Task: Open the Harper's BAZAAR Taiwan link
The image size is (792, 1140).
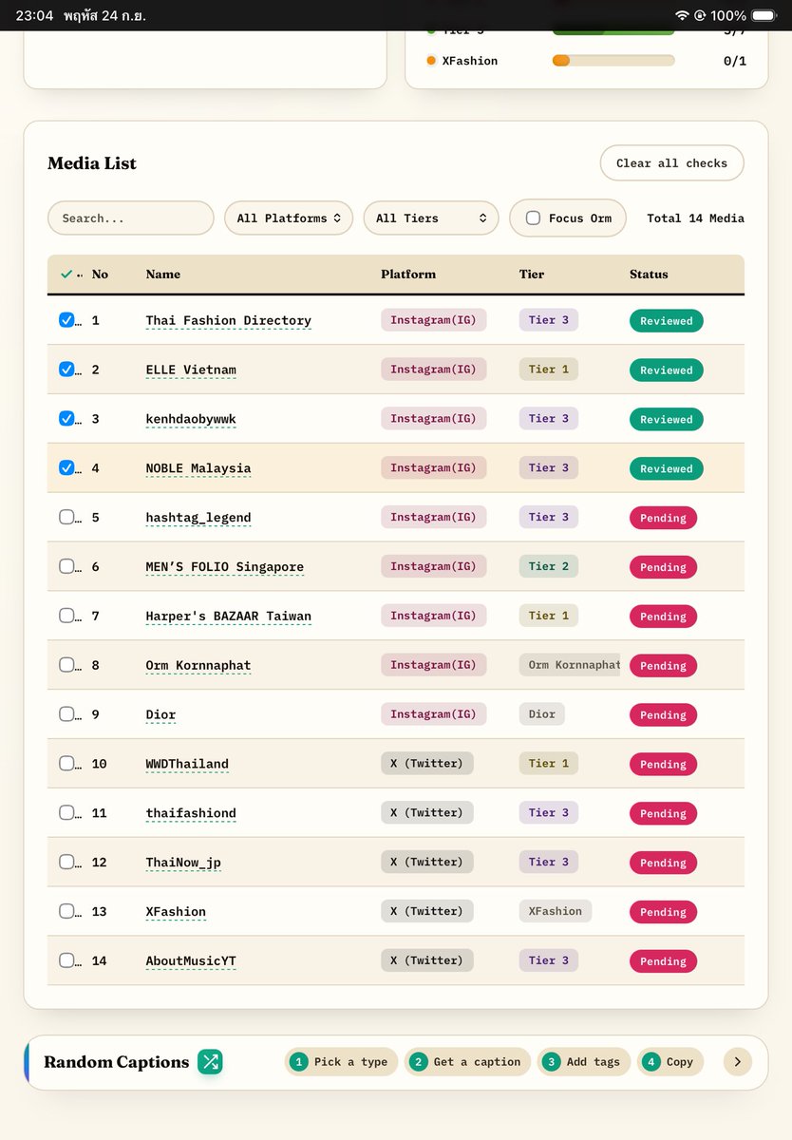Action: pos(229,617)
